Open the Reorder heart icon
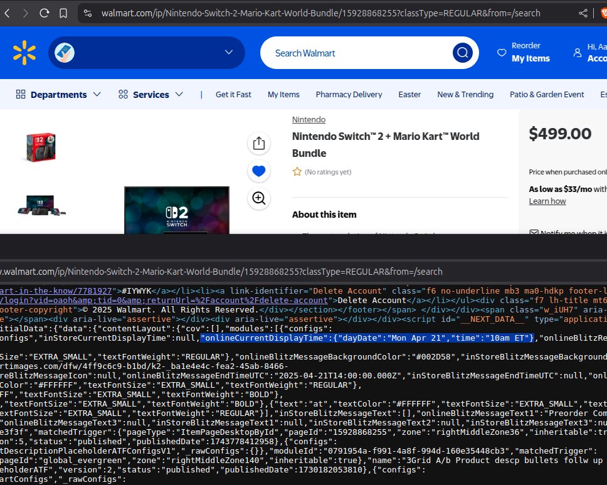 coord(501,52)
